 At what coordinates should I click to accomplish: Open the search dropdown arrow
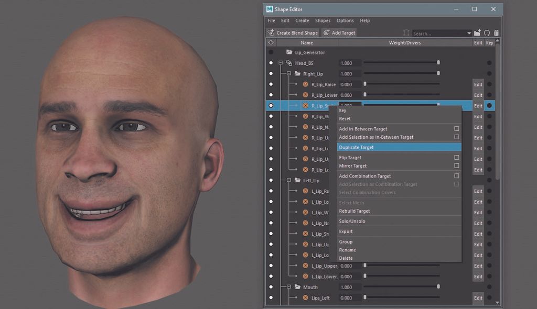pyautogui.click(x=469, y=32)
